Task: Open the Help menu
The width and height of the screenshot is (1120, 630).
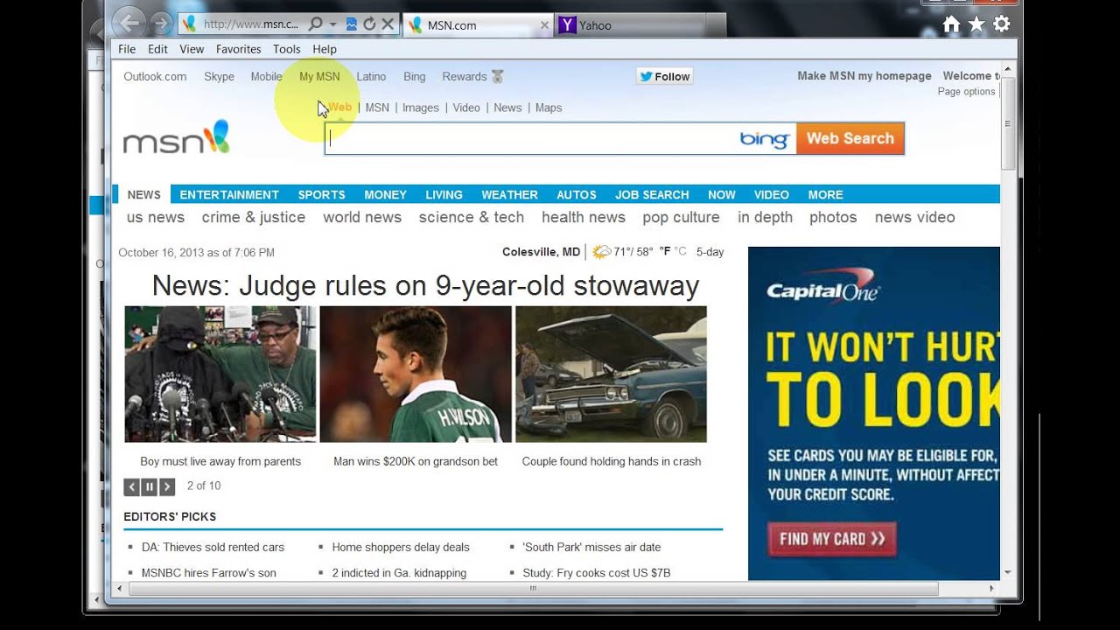Action: point(325,49)
